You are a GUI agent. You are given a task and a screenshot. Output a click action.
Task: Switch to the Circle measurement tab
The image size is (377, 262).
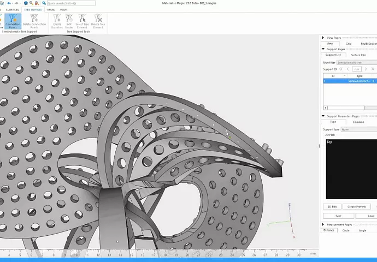(x=346, y=230)
